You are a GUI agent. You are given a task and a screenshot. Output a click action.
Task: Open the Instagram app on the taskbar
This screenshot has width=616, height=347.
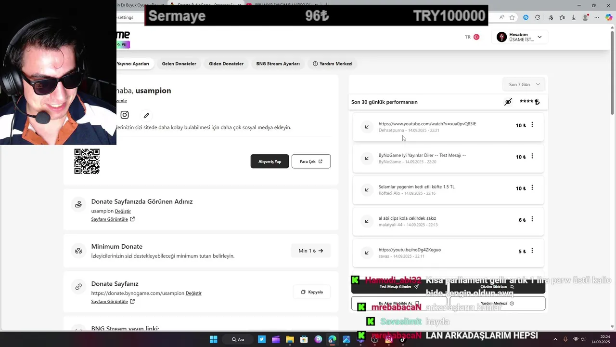(x=389, y=339)
